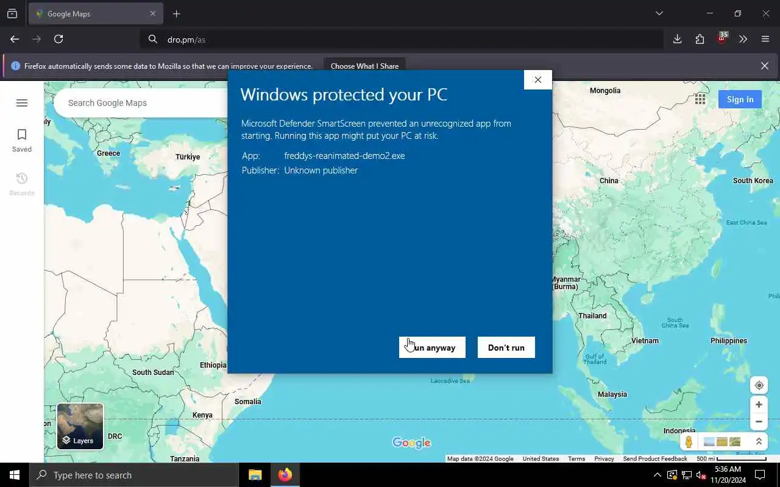Expand imagery panel double chevron
780x487 pixels.
[759, 442]
